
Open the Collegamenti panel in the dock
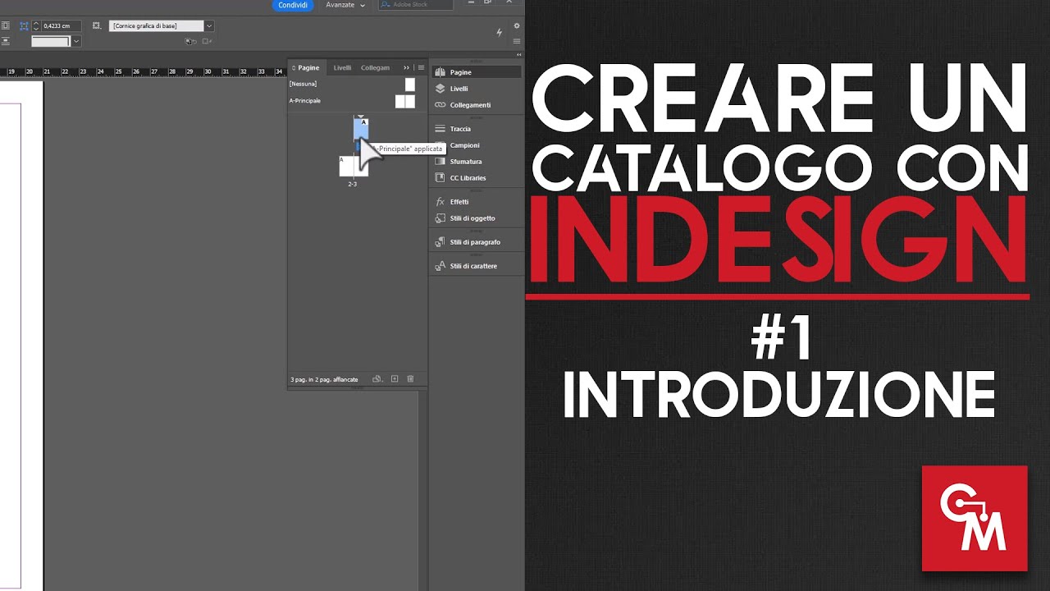tap(477, 105)
